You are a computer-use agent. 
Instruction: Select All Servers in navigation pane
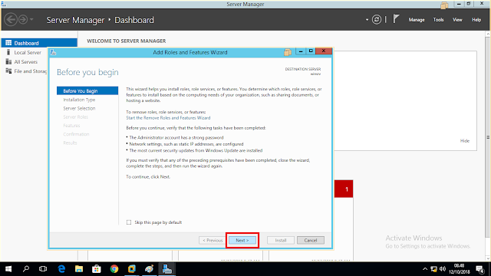[25, 61]
